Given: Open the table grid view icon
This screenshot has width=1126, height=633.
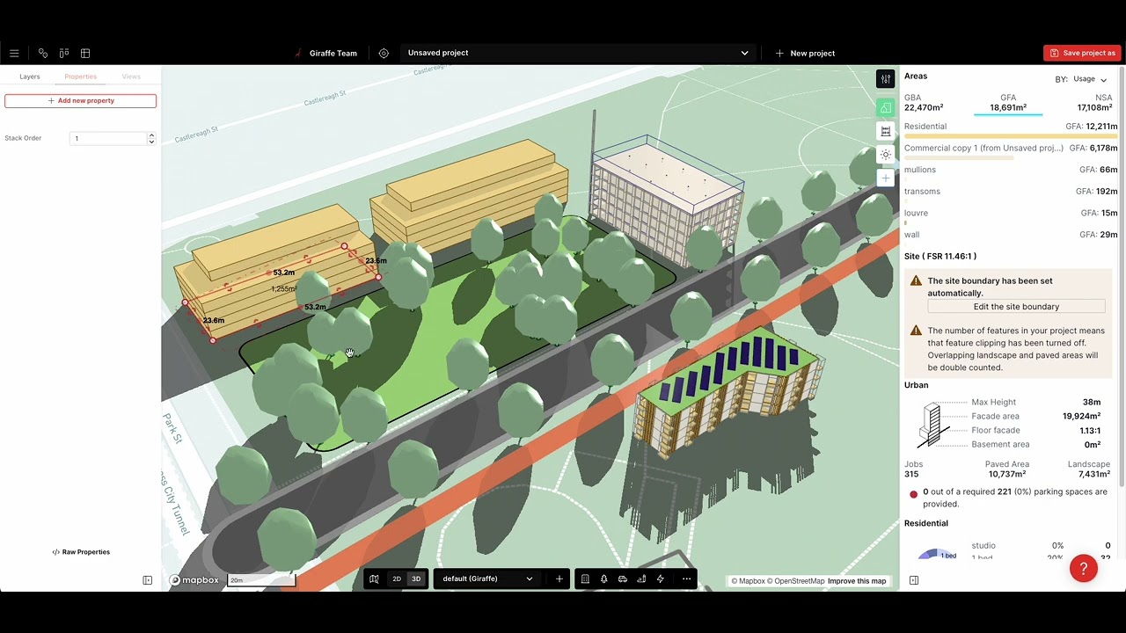Looking at the screenshot, I should click(85, 53).
